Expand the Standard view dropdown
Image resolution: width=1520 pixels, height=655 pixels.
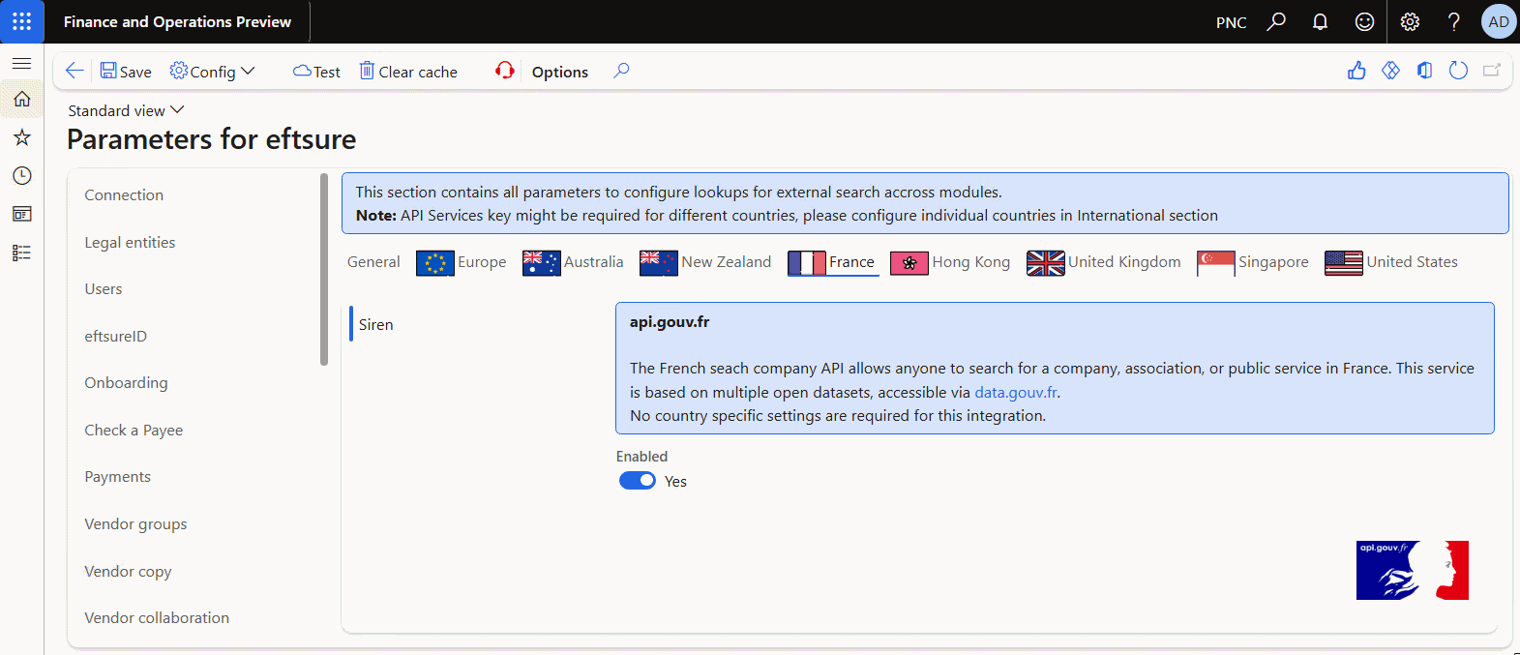coord(126,110)
